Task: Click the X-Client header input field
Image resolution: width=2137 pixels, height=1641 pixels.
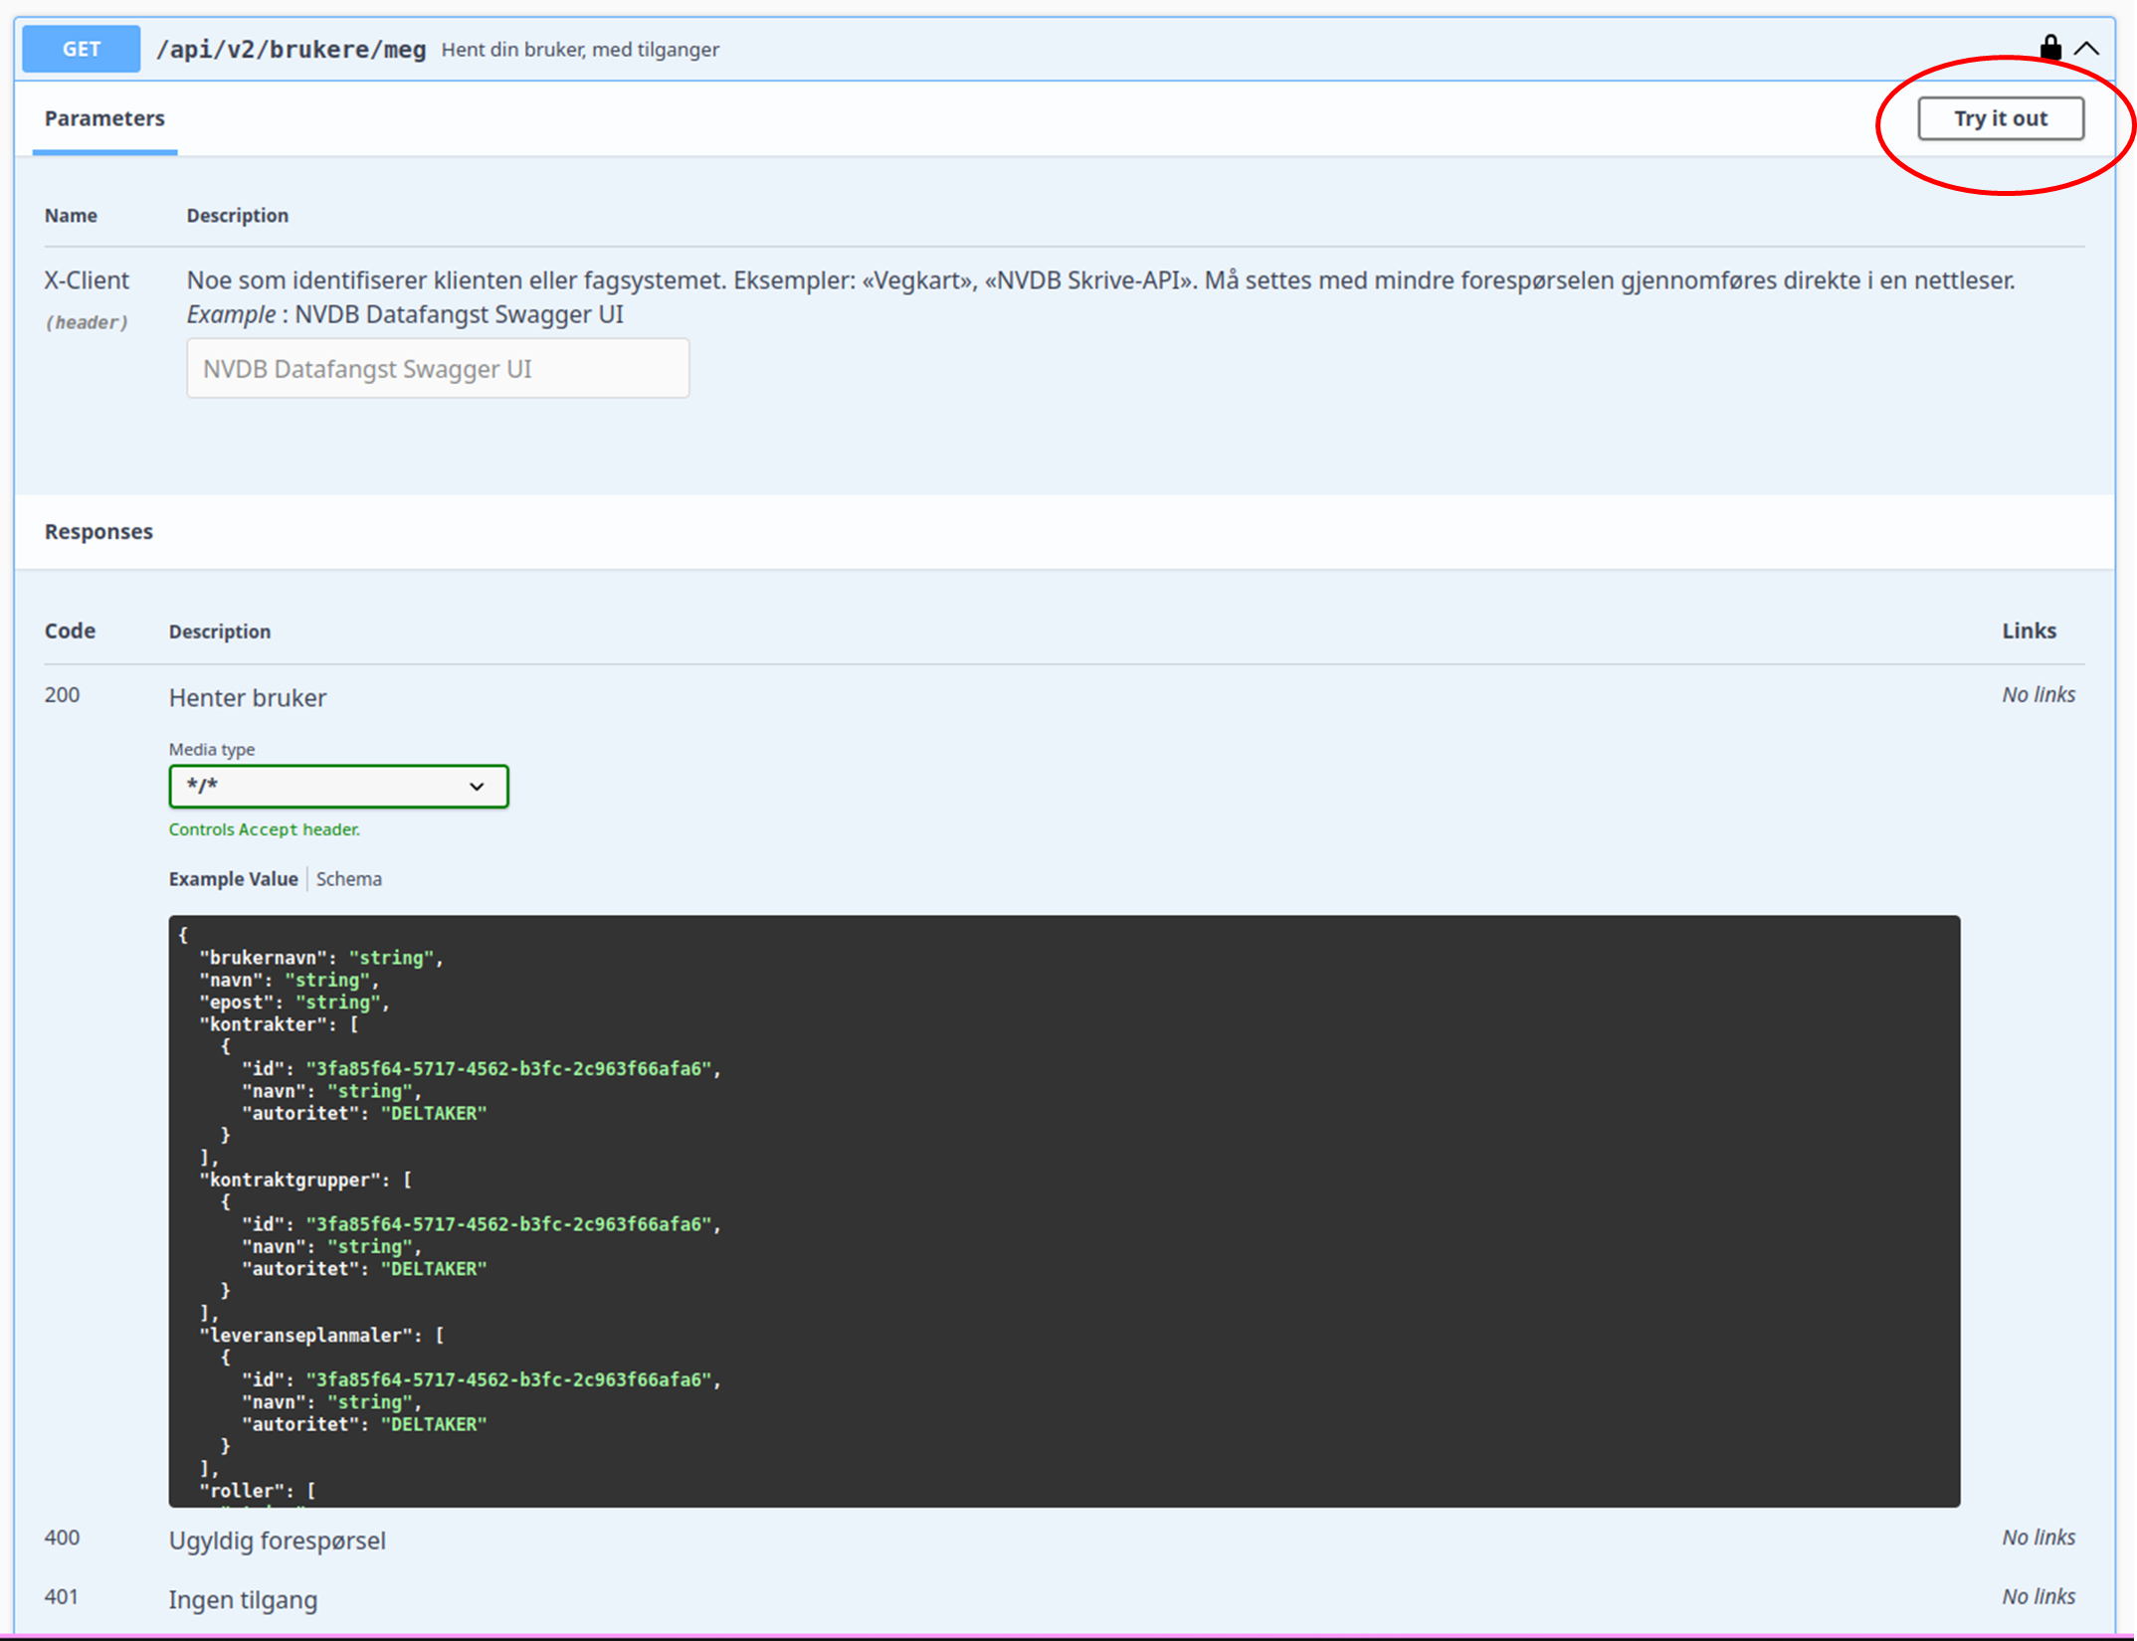Action: coord(438,369)
